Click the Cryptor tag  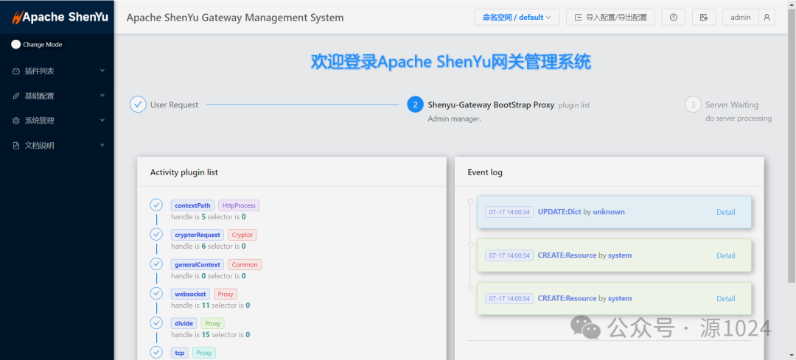click(242, 235)
